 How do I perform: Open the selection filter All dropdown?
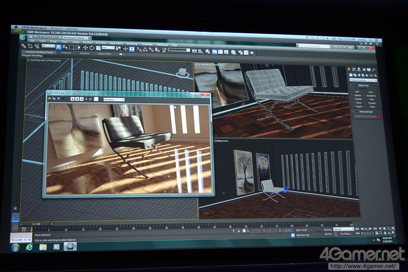(x=48, y=46)
